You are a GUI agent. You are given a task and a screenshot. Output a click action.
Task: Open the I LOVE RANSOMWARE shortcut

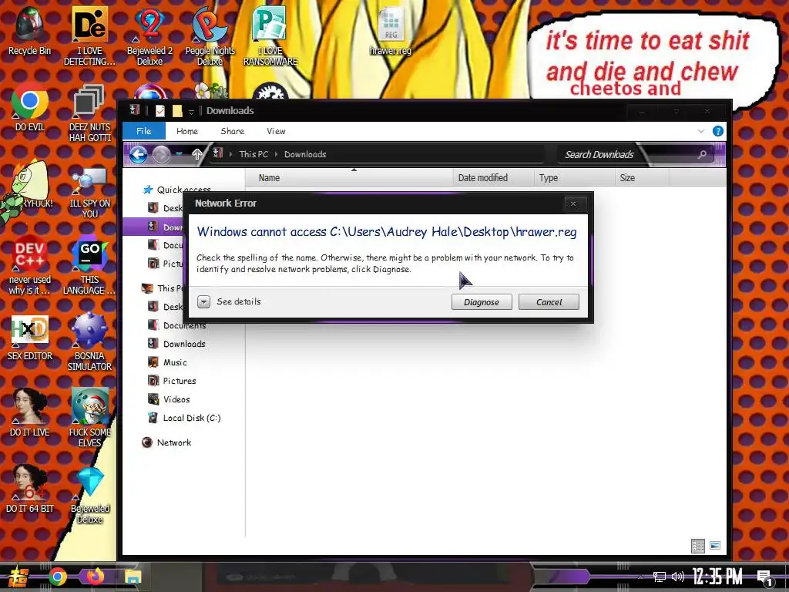coord(270,35)
